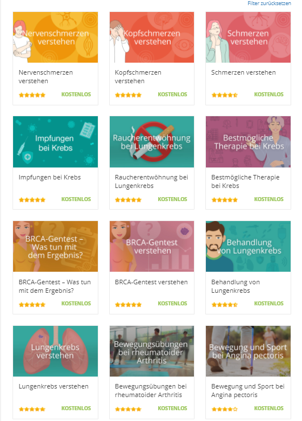Click the Raucherentwöhnung bei Lungenkrebs no-smoking image

click(x=152, y=142)
